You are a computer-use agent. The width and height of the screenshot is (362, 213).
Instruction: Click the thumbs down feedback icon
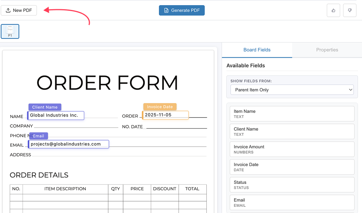coord(349,10)
